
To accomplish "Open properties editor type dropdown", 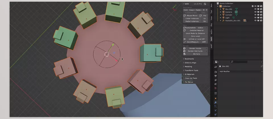I will (217, 62).
